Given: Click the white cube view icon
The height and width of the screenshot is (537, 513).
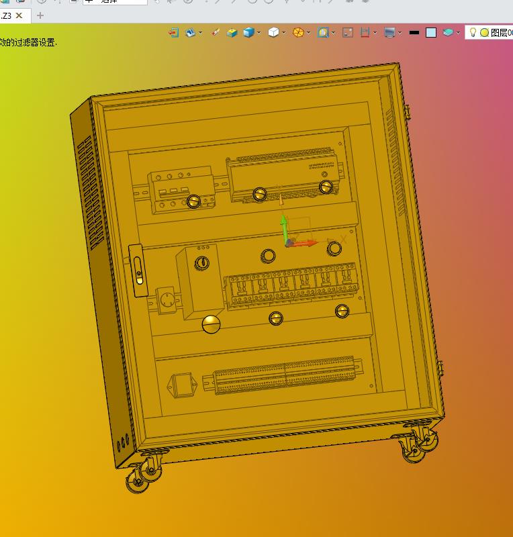Looking at the screenshot, I should [x=273, y=32].
